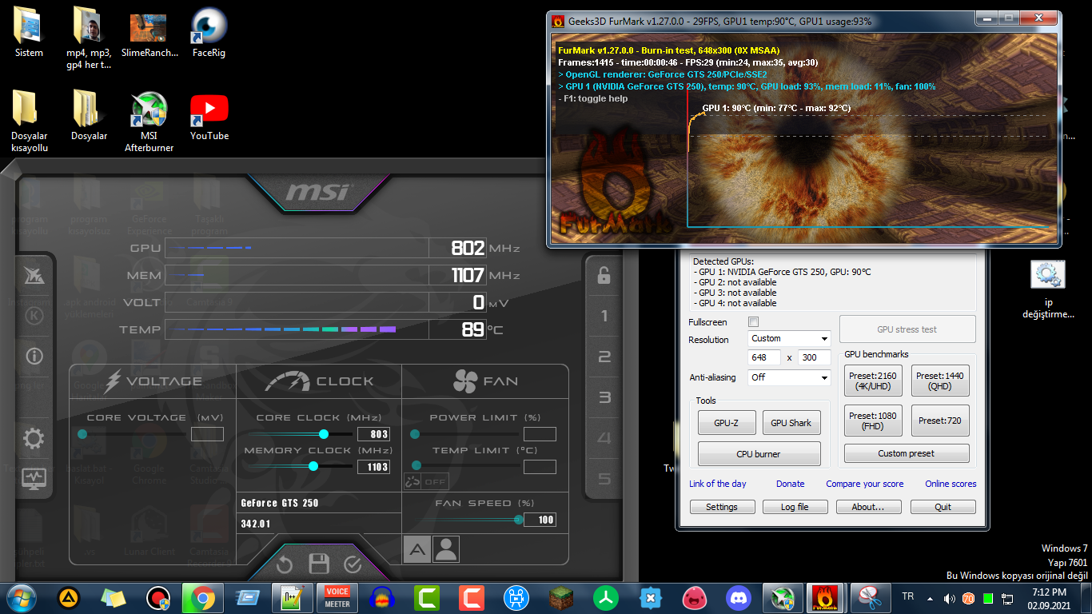Open the Afterburner hardware monitor icon
Image resolution: width=1092 pixels, height=614 pixels.
(34, 479)
